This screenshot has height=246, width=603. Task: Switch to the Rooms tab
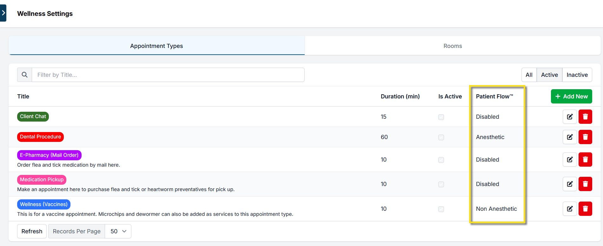pyautogui.click(x=453, y=46)
